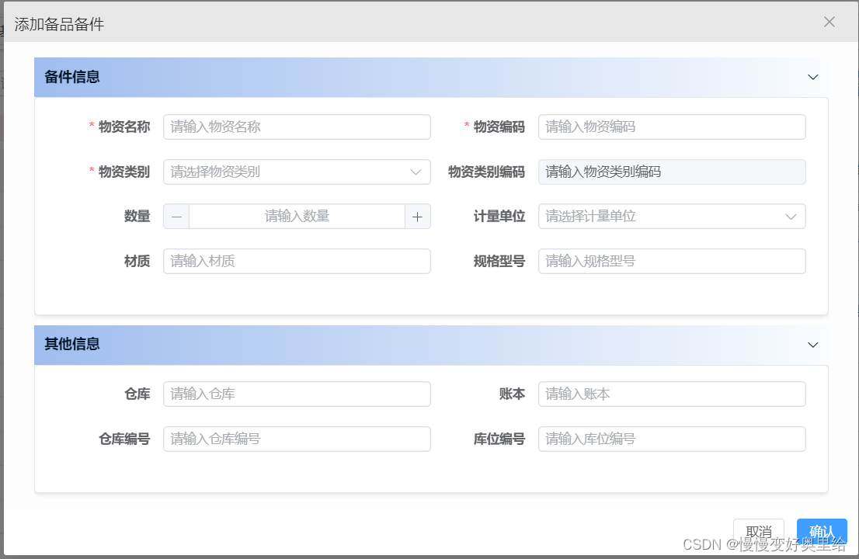859x559 pixels.
Task: Click the 数量 quantity input field
Action: 297,216
